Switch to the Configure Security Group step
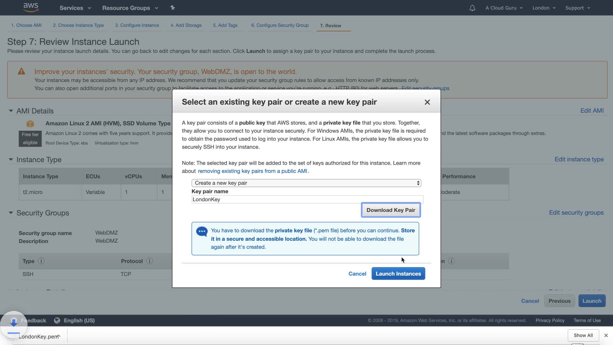Viewport: 613px width, 345px height. point(280,25)
